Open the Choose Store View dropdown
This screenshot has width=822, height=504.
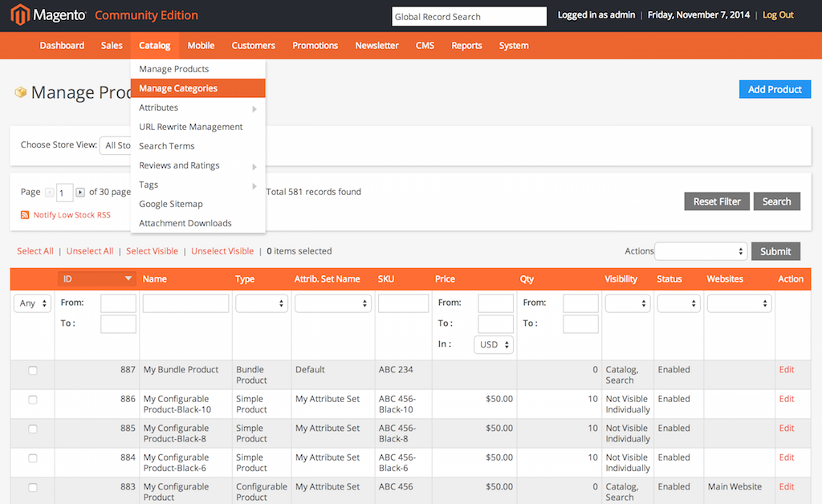(116, 145)
